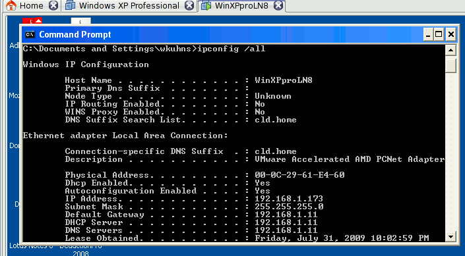
Task: Click the VMware Accelerated AMD PCNet Adapter text
Action: [350, 159]
